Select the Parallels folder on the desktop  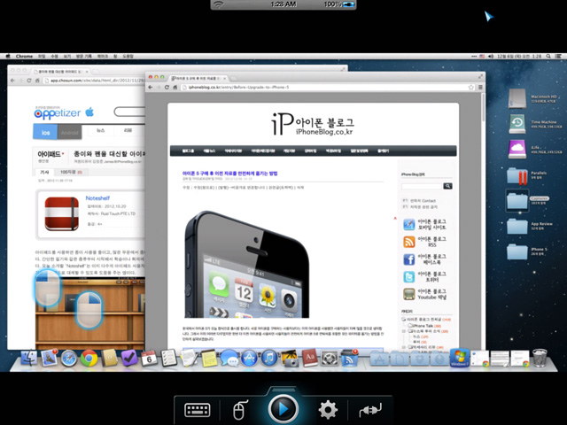point(517,175)
